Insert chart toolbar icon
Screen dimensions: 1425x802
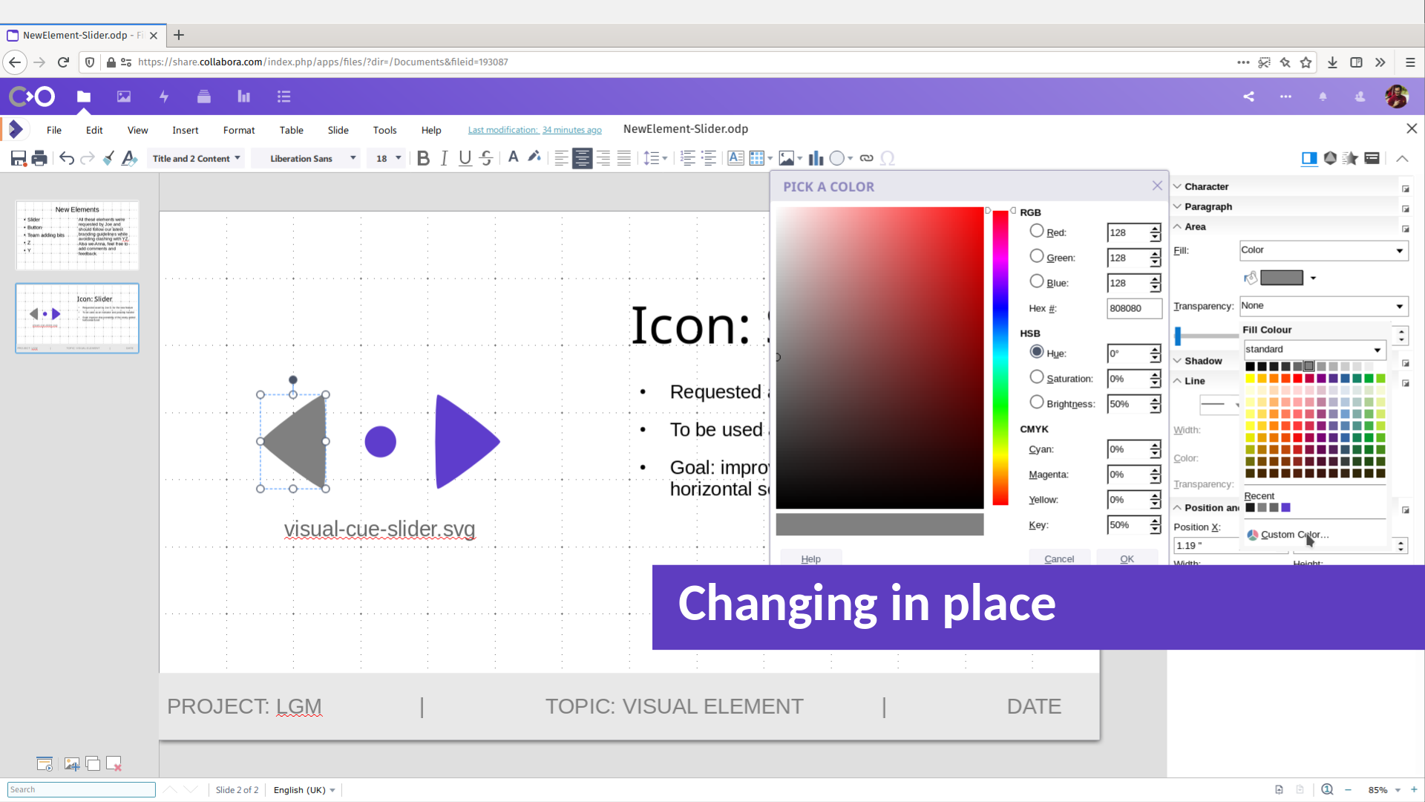click(816, 158)
